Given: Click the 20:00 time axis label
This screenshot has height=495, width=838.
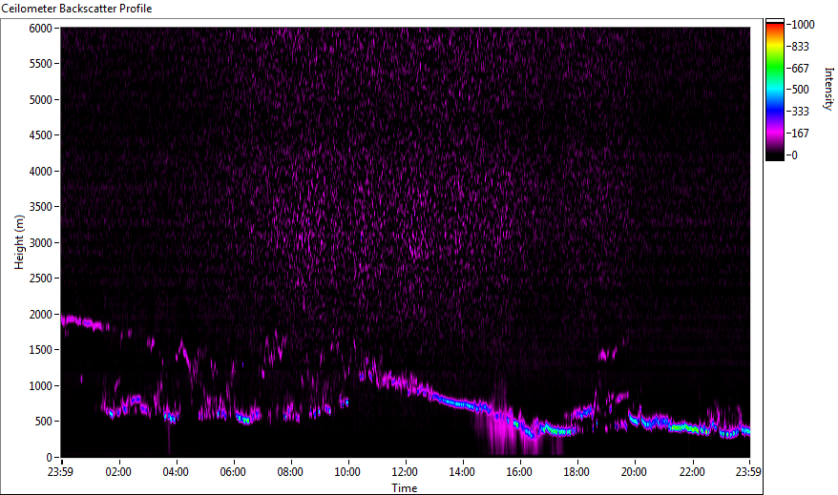Looking at the screenshot, I should coord(634,472).
